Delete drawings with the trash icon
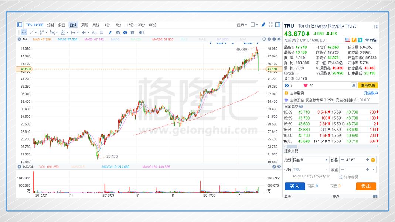Viewport: 395px width, 222px height. (132, 32)
